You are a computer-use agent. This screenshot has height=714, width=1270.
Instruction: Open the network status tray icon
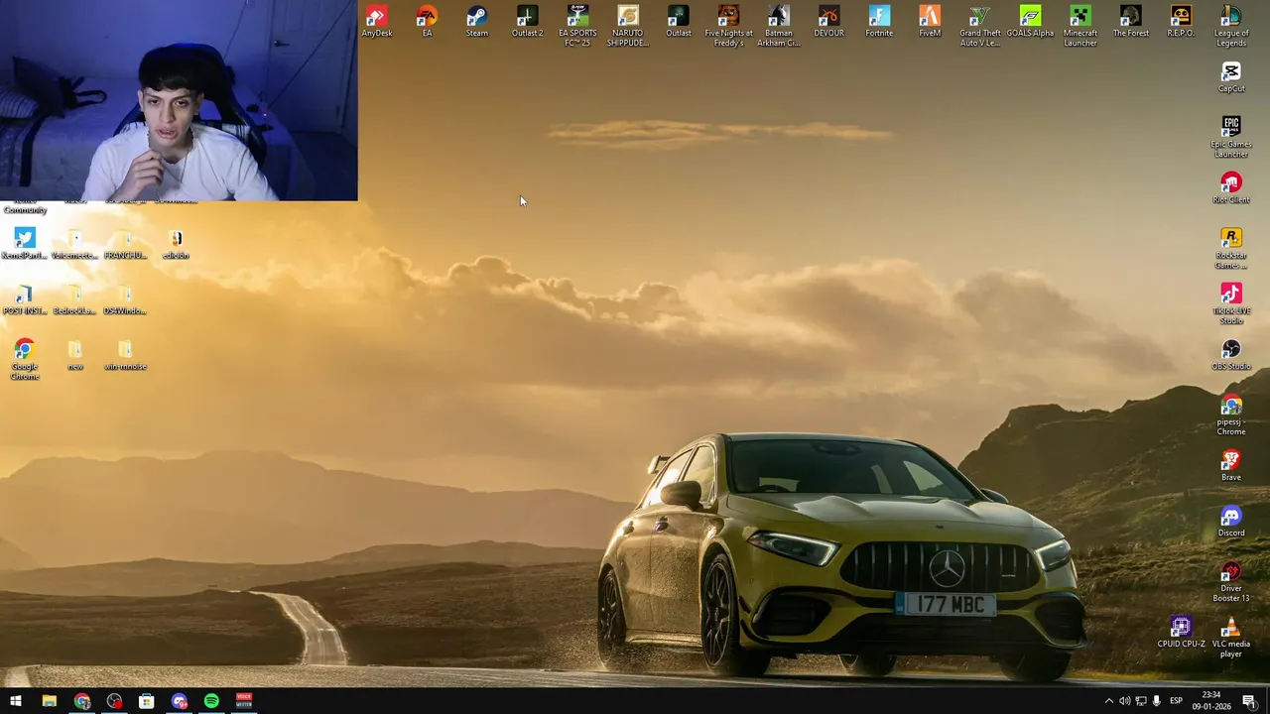pyautogui.click(x=1140, y=701)
